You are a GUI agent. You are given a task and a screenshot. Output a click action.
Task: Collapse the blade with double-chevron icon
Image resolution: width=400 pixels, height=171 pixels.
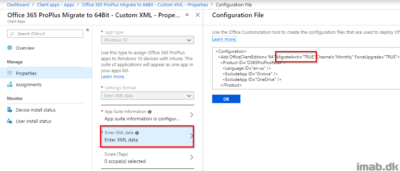(187, 15)
